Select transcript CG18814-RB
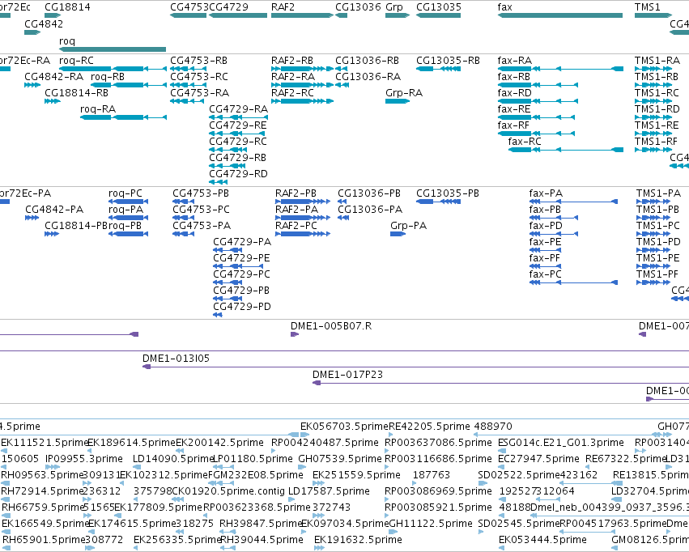 (x=53, y=101)
